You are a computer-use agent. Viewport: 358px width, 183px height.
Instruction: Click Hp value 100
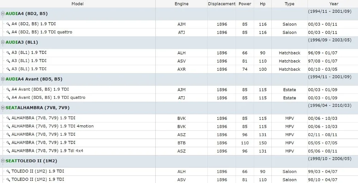click(263, 69)
